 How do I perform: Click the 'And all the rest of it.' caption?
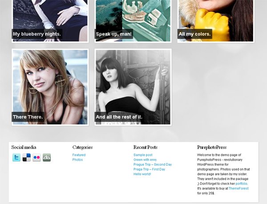point(119,117)
